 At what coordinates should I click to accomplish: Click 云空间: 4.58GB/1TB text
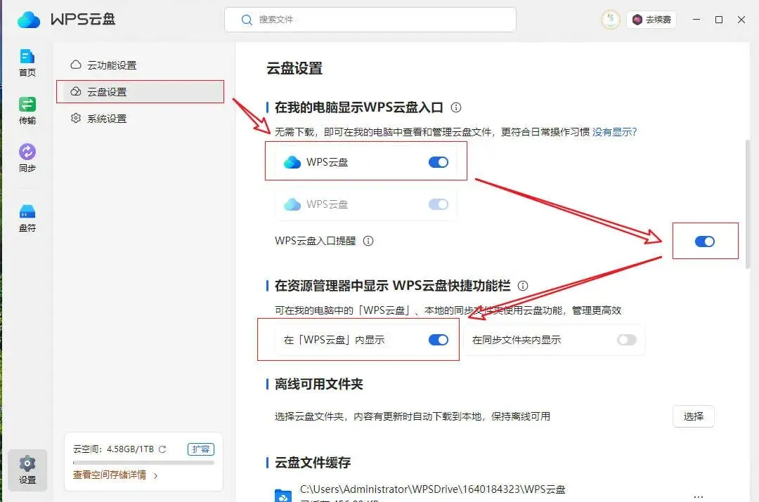click(113, 449)
